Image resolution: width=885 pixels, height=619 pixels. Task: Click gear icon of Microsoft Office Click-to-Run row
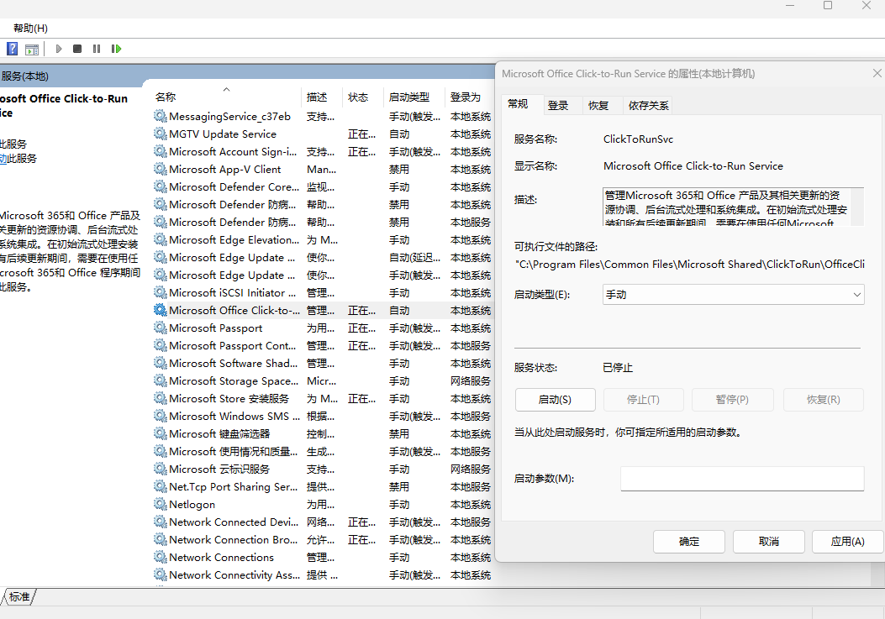click(x=161, y=311)
